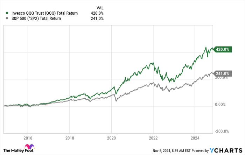The image size is (245, 155).
Task: Click the -200.0% y-axis label
Action: point(222,131)
